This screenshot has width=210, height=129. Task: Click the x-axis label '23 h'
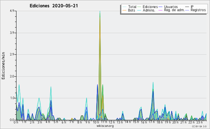[x=199, y=122]
